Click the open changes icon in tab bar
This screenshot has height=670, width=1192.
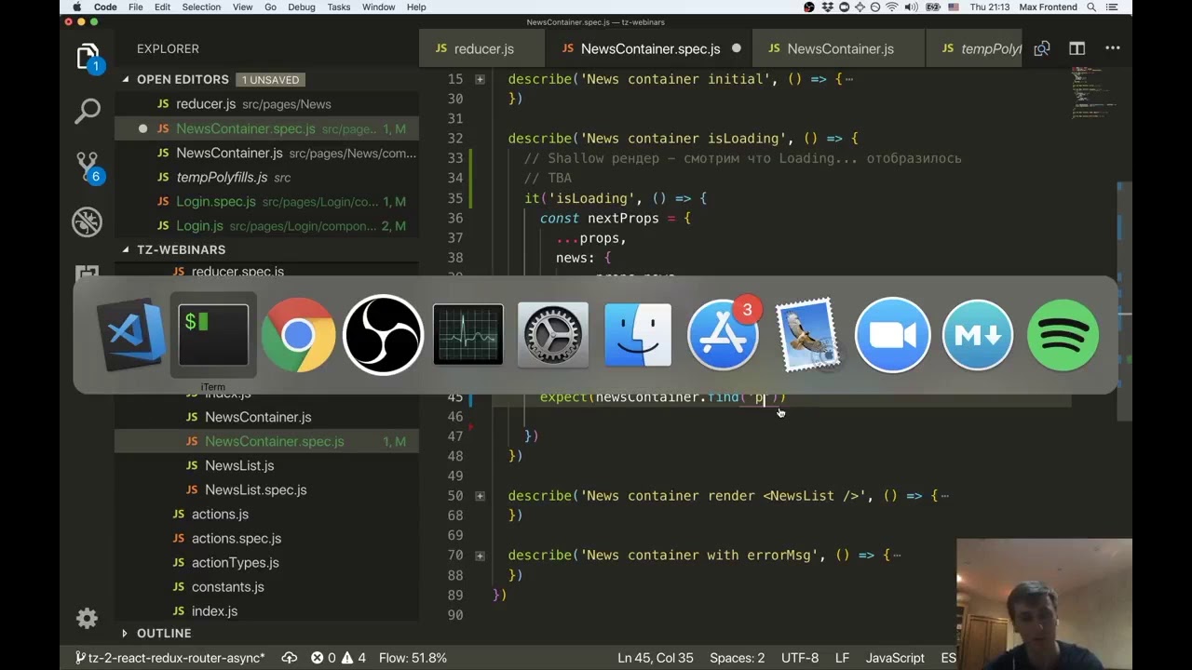1042,48
